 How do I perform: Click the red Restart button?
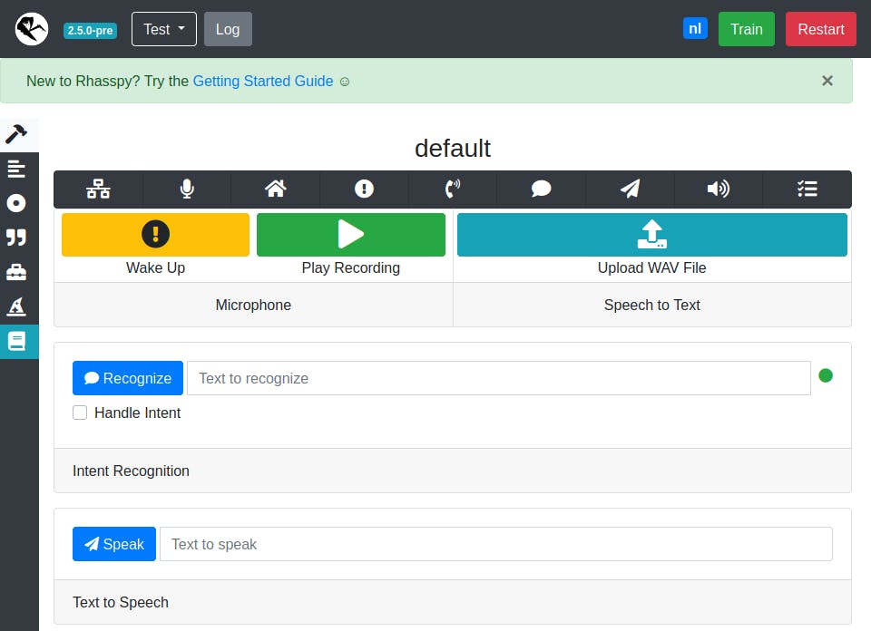[x=821, y=29]
